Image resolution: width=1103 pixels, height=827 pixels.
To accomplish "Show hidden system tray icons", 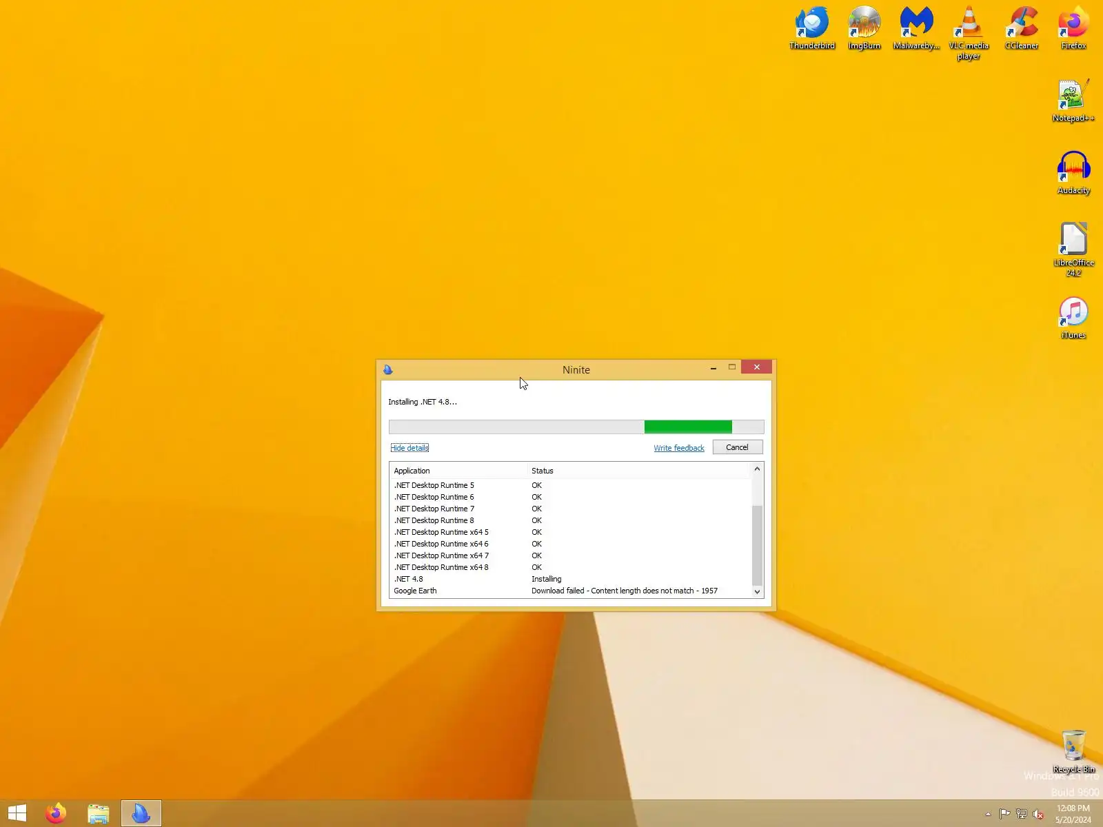I will (988, 814).
